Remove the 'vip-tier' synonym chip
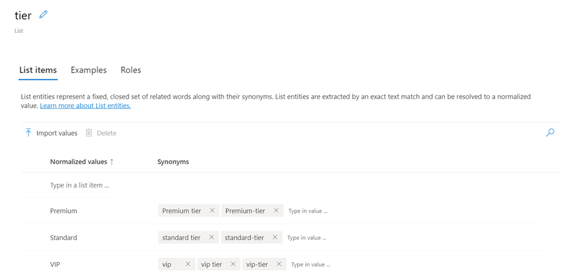 pos(279,264)
